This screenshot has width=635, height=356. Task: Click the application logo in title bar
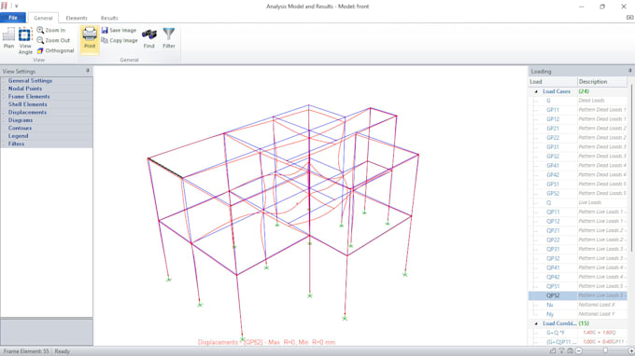point(5,6)
